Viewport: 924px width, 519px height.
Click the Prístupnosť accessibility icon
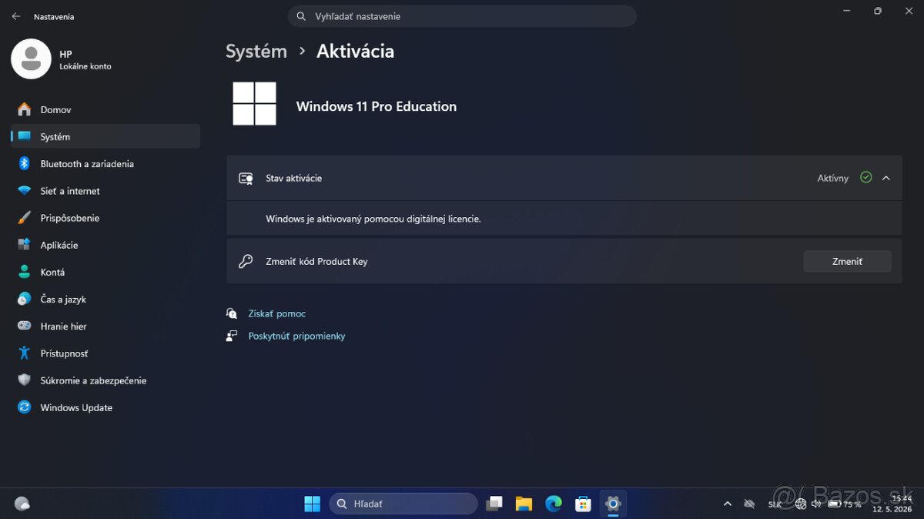[x=25, y=353]
